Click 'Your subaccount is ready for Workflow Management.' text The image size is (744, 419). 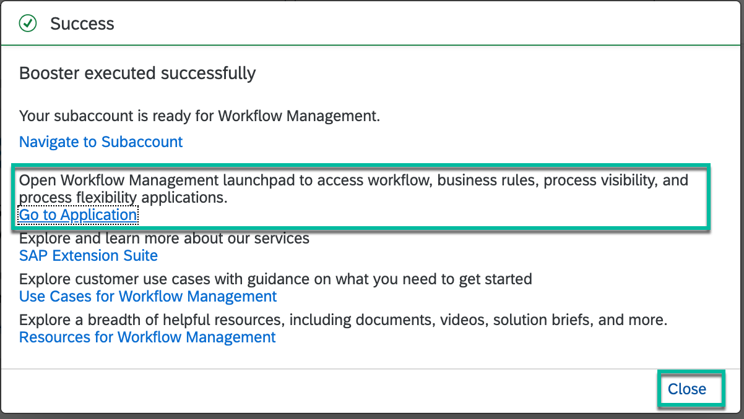[x=200, y=116]
